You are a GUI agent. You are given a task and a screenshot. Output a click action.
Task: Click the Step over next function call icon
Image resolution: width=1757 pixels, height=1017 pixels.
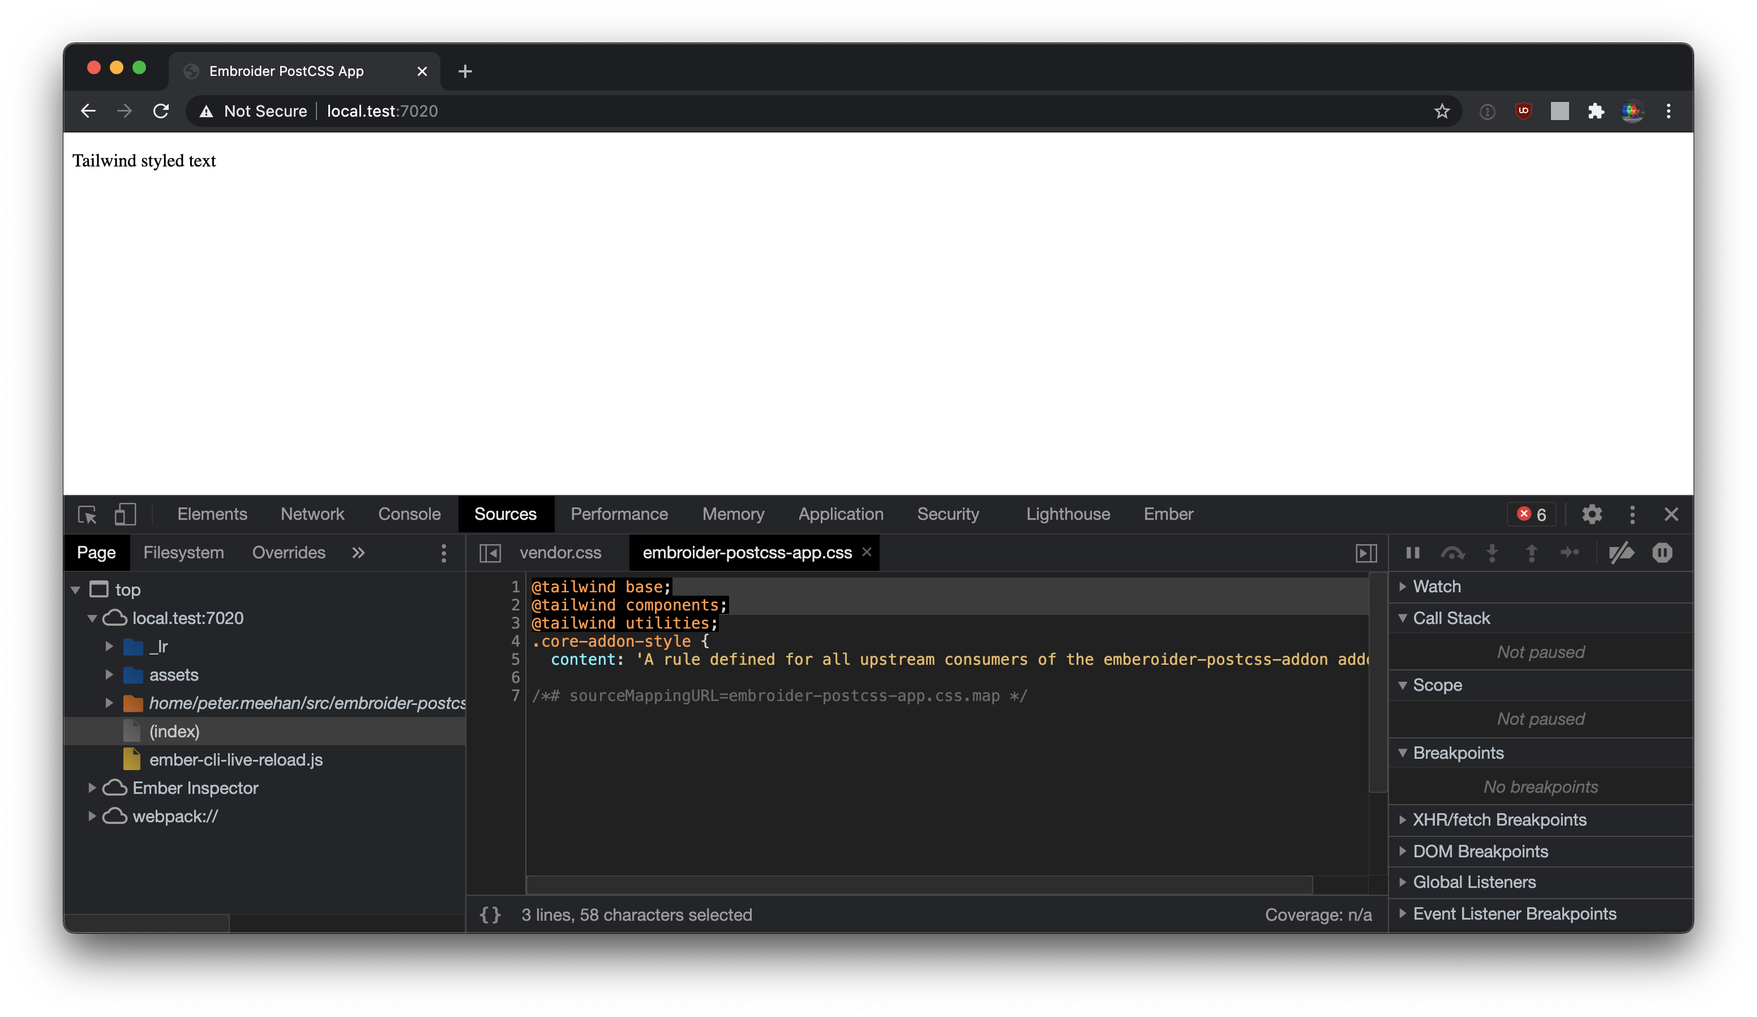[1452, 553]
